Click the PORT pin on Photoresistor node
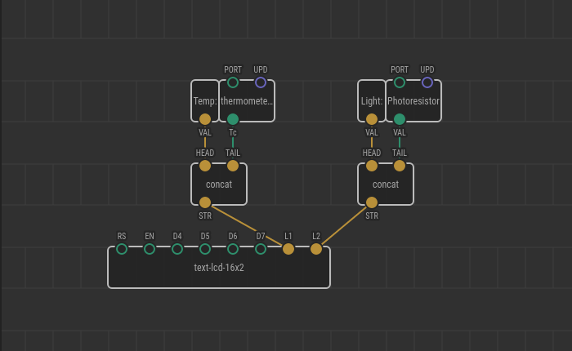 pos(400,82)
